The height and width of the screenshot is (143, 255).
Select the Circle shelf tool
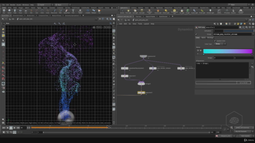(42, 11)
